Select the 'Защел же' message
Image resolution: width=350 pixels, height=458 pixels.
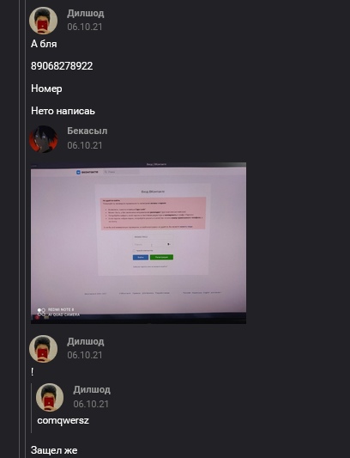click(54, 450)
